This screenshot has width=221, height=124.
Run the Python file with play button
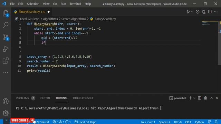pos(188,12)
